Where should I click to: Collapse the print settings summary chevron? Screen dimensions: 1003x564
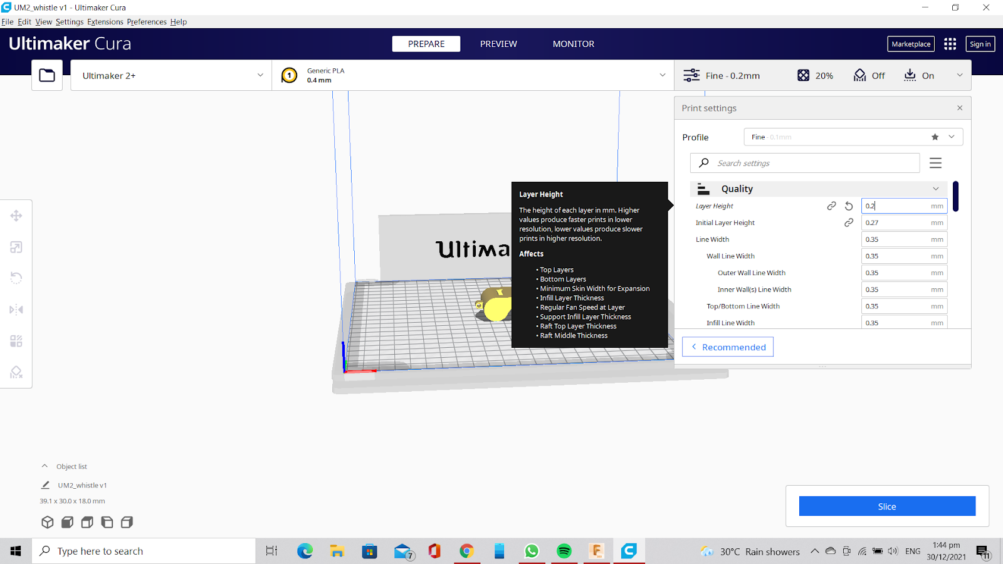coord(959,75)
